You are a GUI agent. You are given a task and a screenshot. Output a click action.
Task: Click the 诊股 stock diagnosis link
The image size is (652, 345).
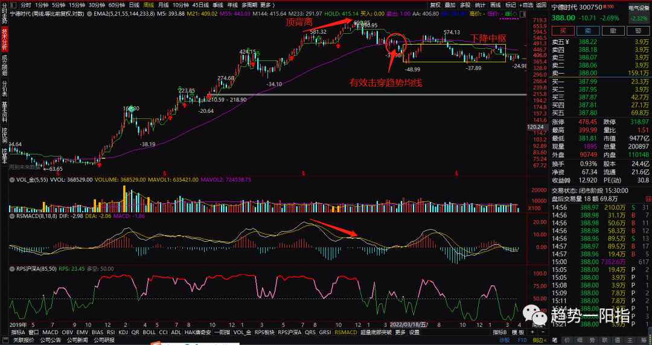[504, 340]
